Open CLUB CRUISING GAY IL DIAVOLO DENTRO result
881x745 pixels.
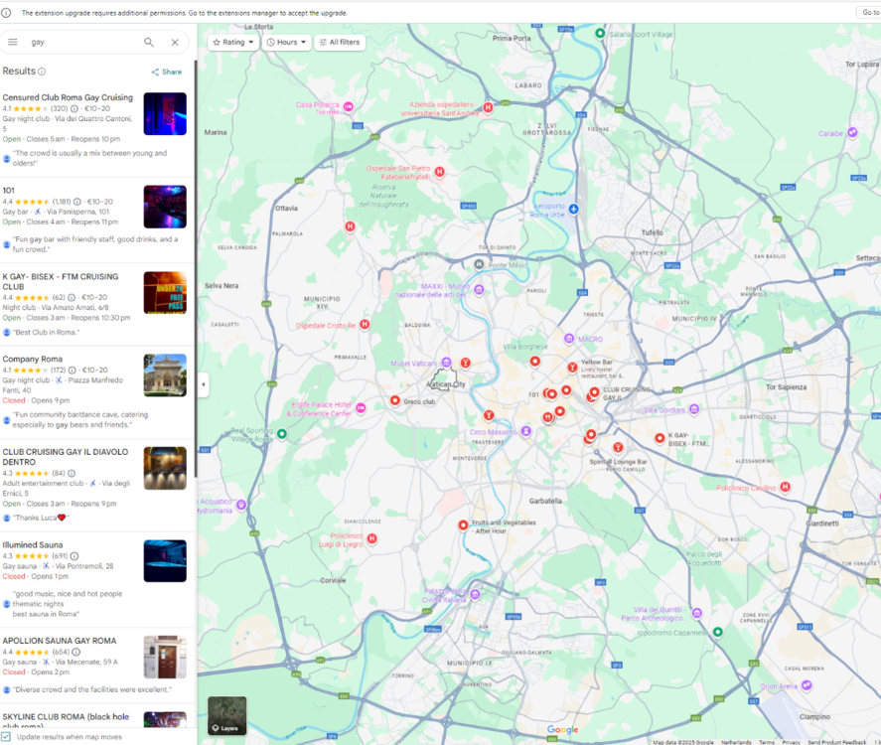(x=66, y=457)
